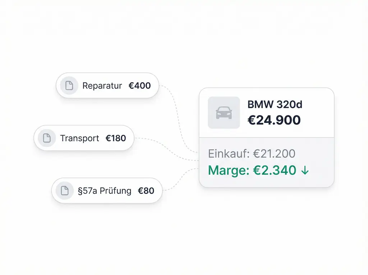Click the €180 transport amount
This screenshot has width=368, height=275.
click(x=116, y=138)
